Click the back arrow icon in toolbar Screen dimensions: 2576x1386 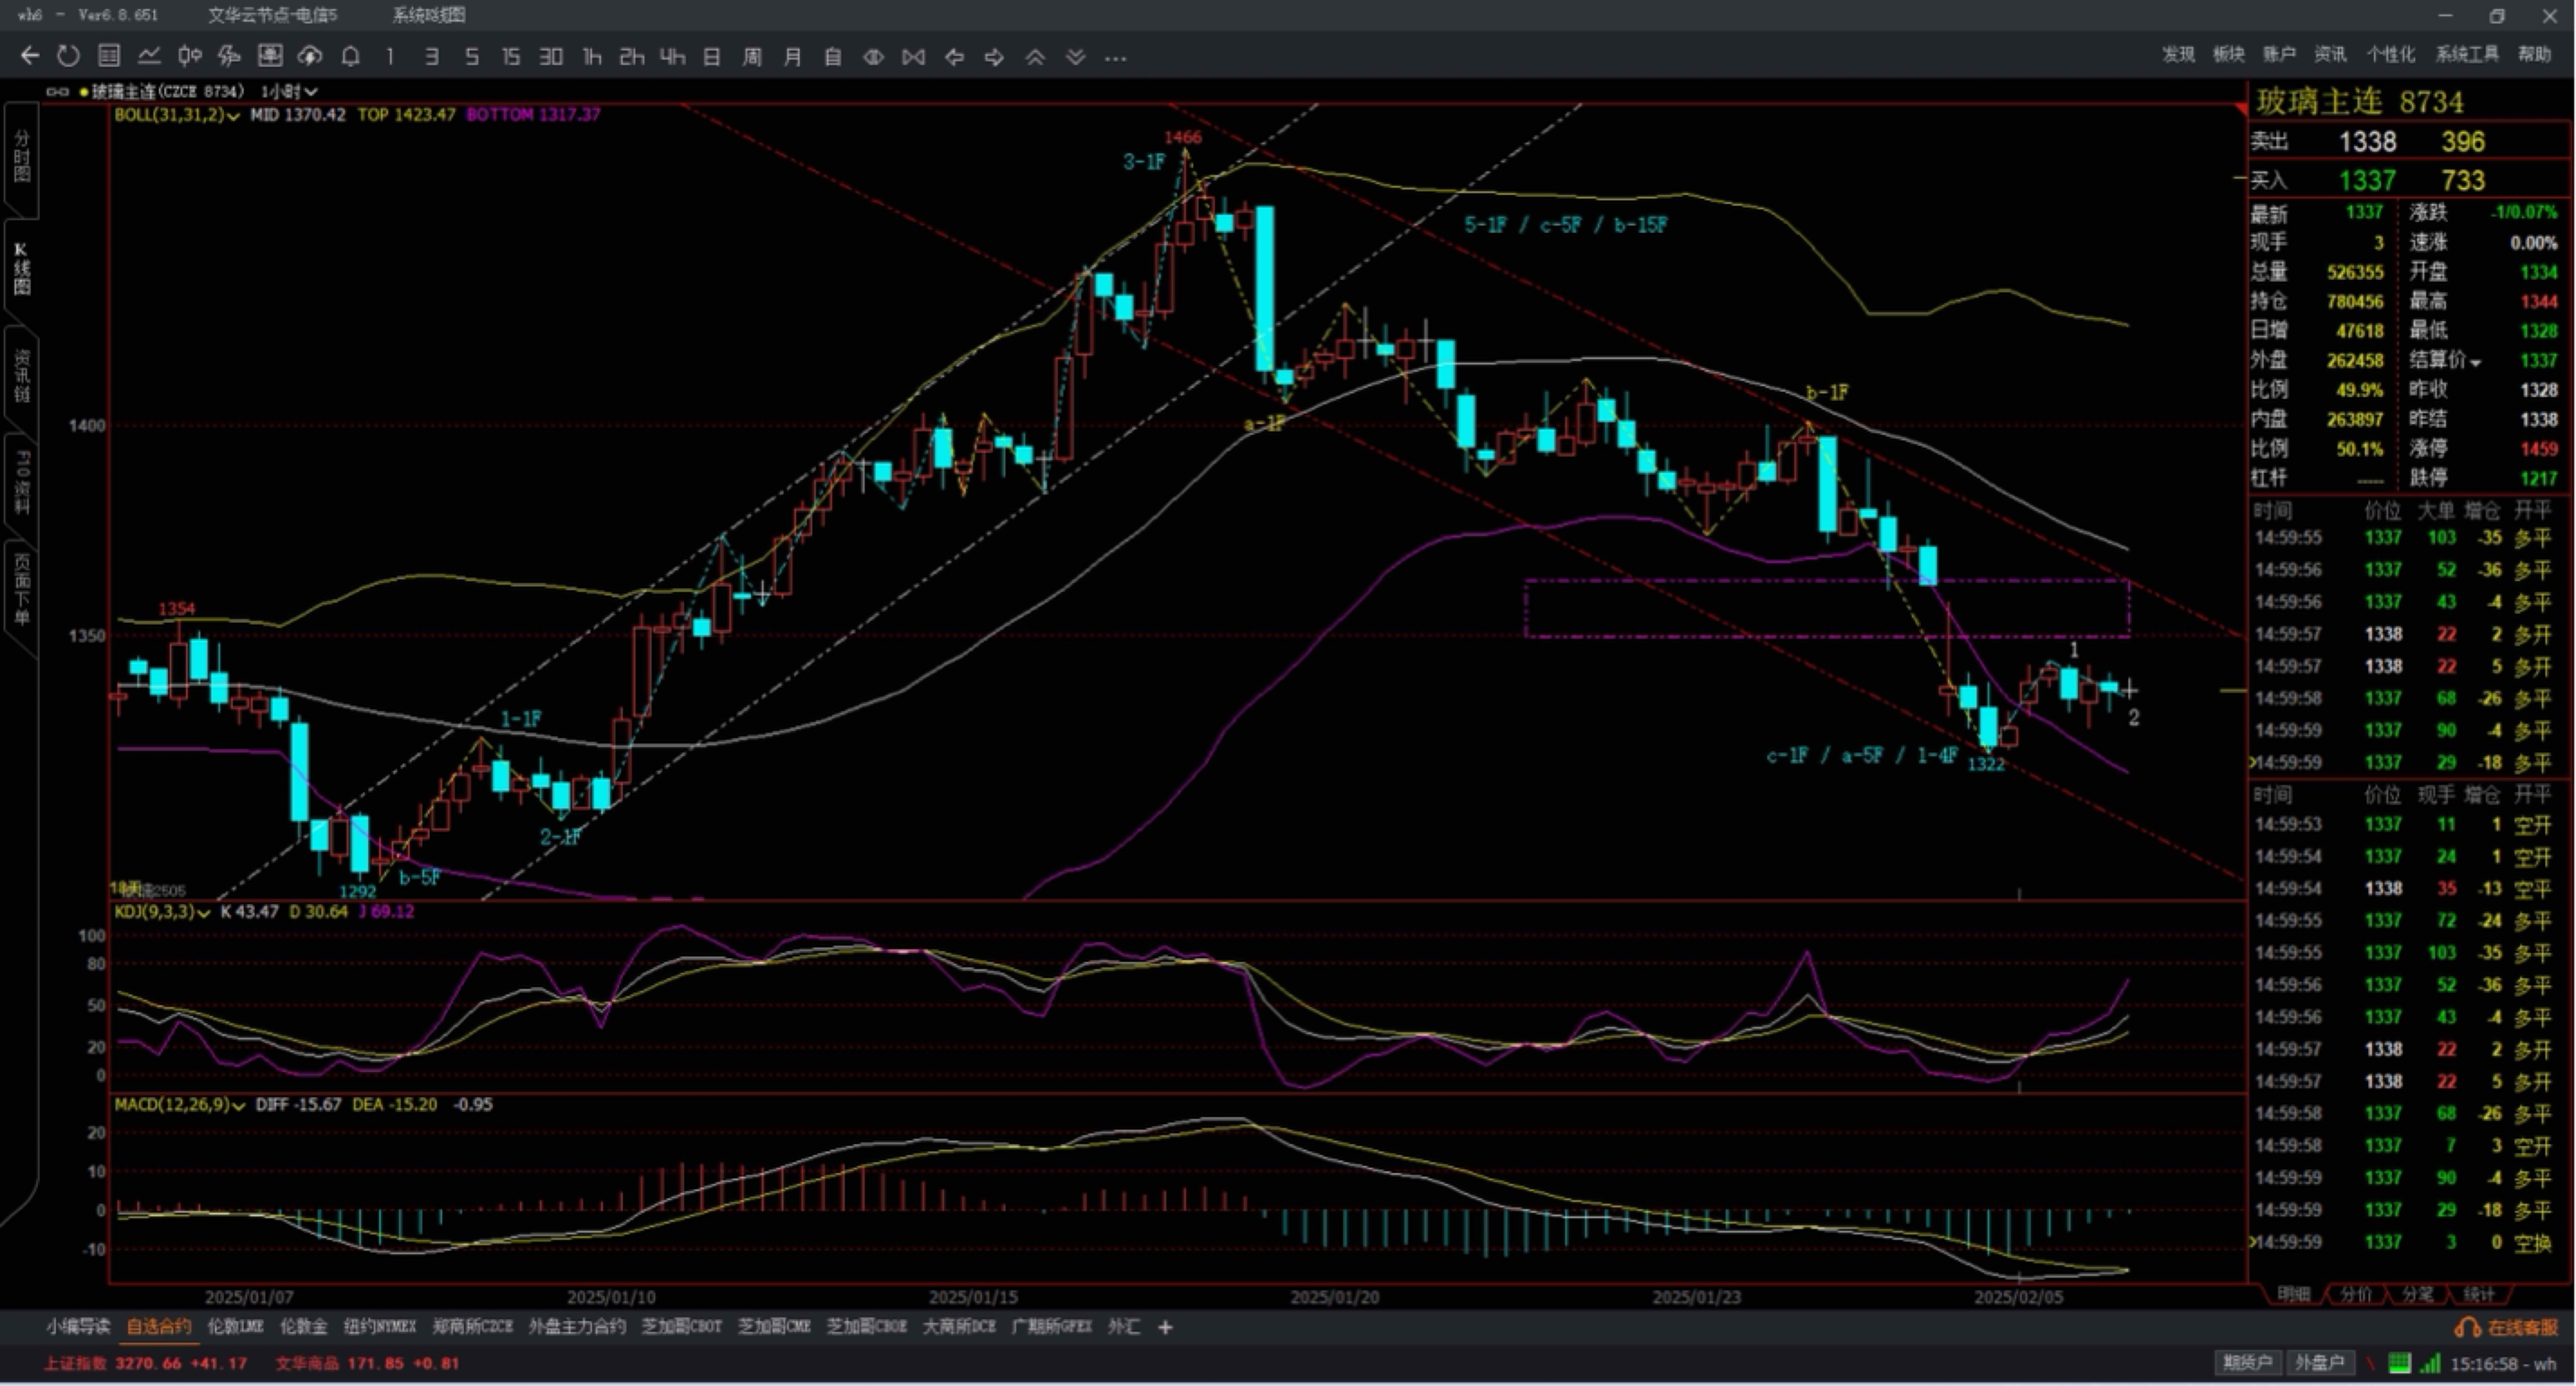30,56
